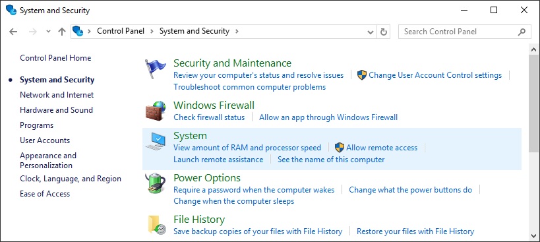Image resolution: width=540 pixels, height=242 pixels.
Task: Go up one level with up arrow
Action: pos(62,32)
